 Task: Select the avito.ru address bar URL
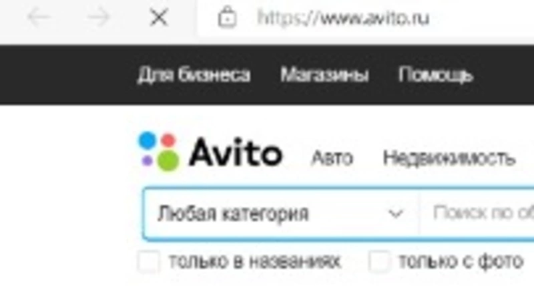[x=343, y=18]
